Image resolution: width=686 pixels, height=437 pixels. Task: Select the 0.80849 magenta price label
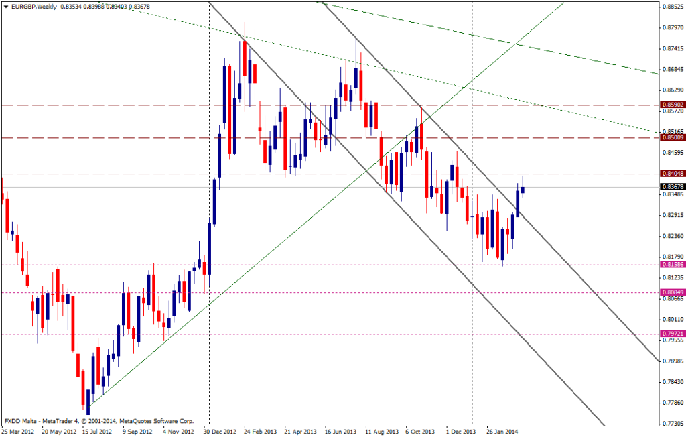(672, 292)
